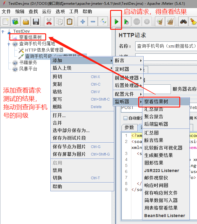Click the Paste clipboard icon
This screenshot has width=197, height=224.
(x=70, y=22)
